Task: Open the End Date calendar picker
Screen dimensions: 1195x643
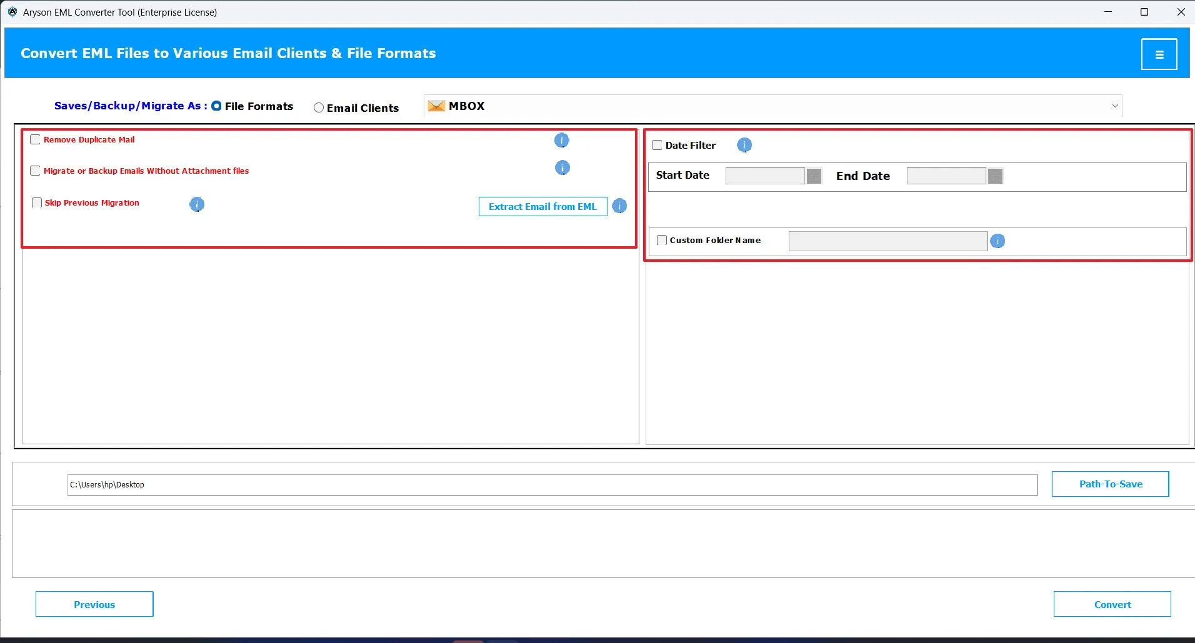Action: click(996, 176)
